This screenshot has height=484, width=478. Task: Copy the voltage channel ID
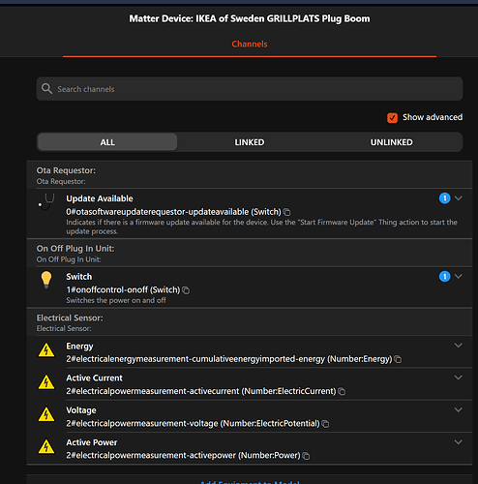coord(325,424)
